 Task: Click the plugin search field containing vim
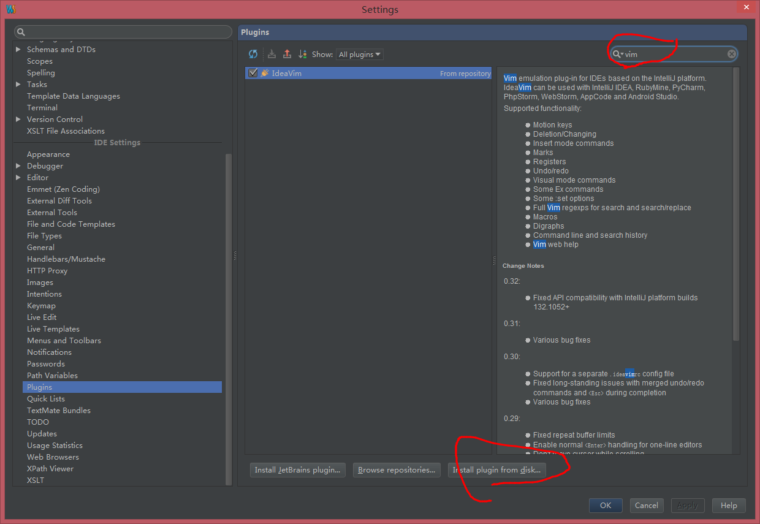tap(674, 54)
